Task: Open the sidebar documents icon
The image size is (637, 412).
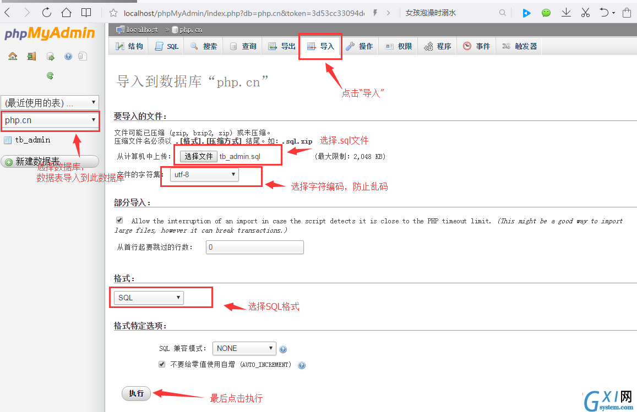Action: click(x=83, y=56)
